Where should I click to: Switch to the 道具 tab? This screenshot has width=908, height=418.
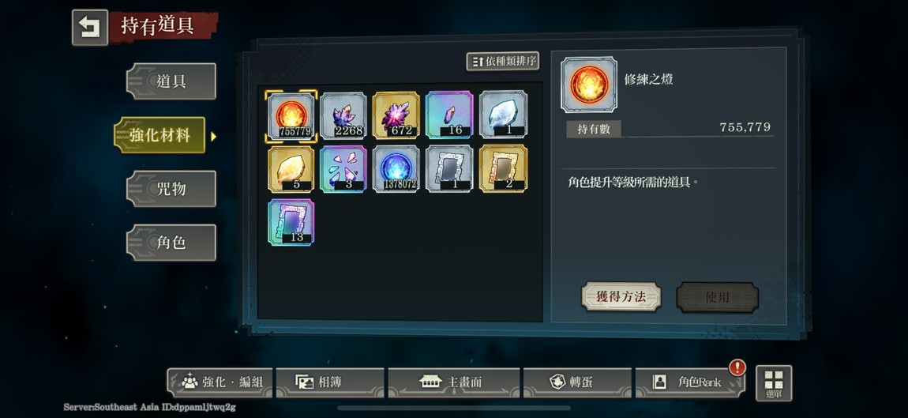pyautogui.click(x=171, y=81)
